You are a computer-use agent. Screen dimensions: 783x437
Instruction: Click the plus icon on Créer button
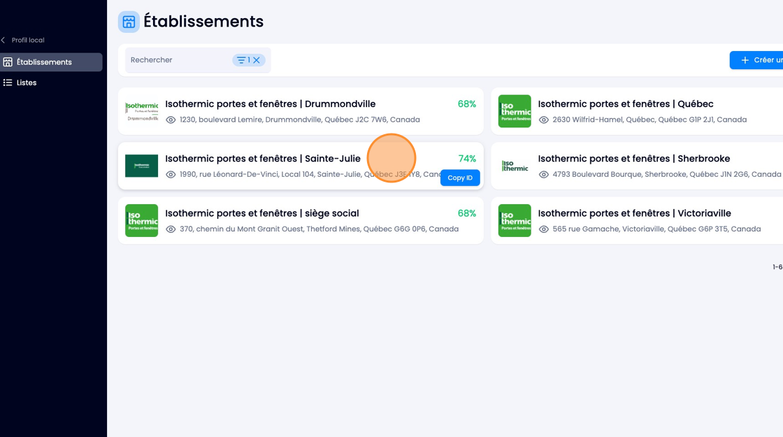coord(745,60)
